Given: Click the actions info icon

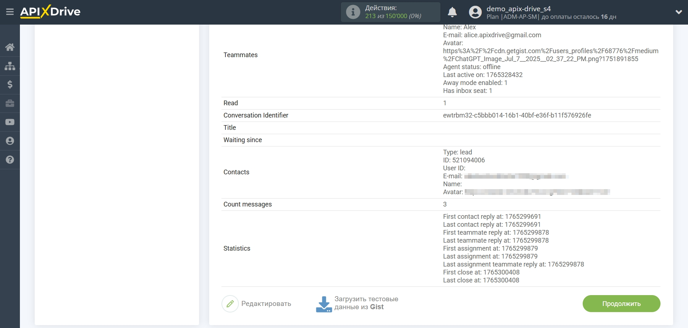Looking at the screenshot, I should [353, 12].
